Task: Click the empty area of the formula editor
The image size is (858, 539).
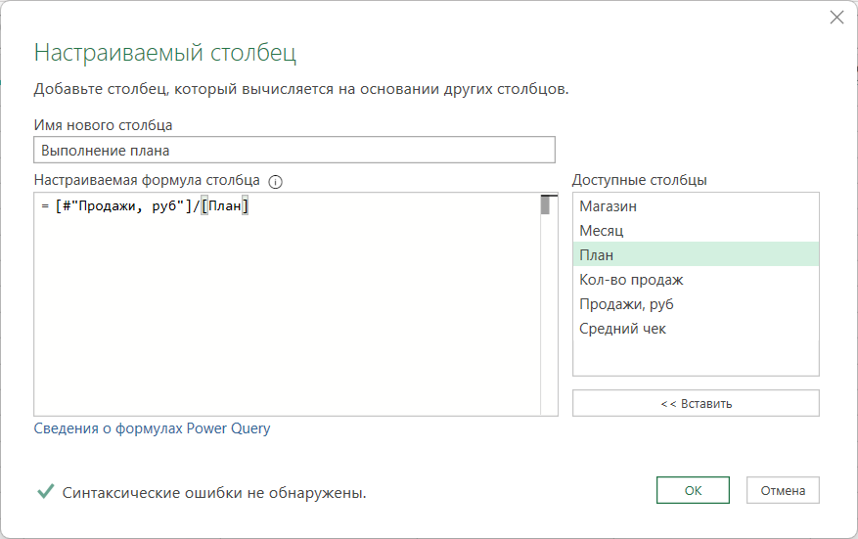Action: coord(284,323)
